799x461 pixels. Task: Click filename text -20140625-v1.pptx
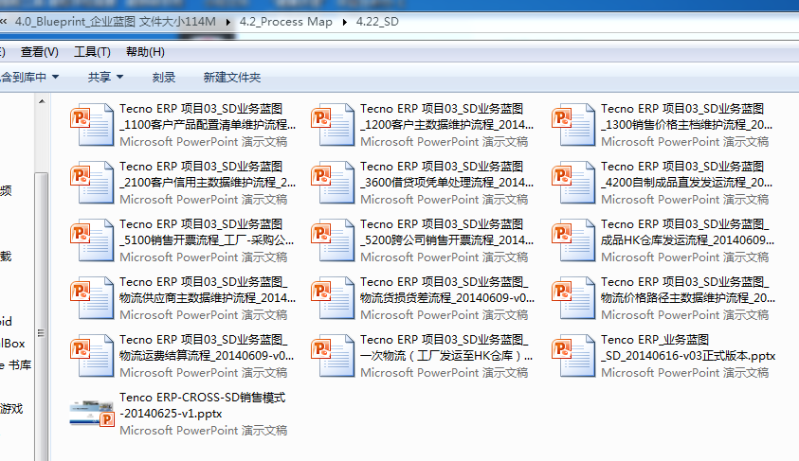pos(171,413)
